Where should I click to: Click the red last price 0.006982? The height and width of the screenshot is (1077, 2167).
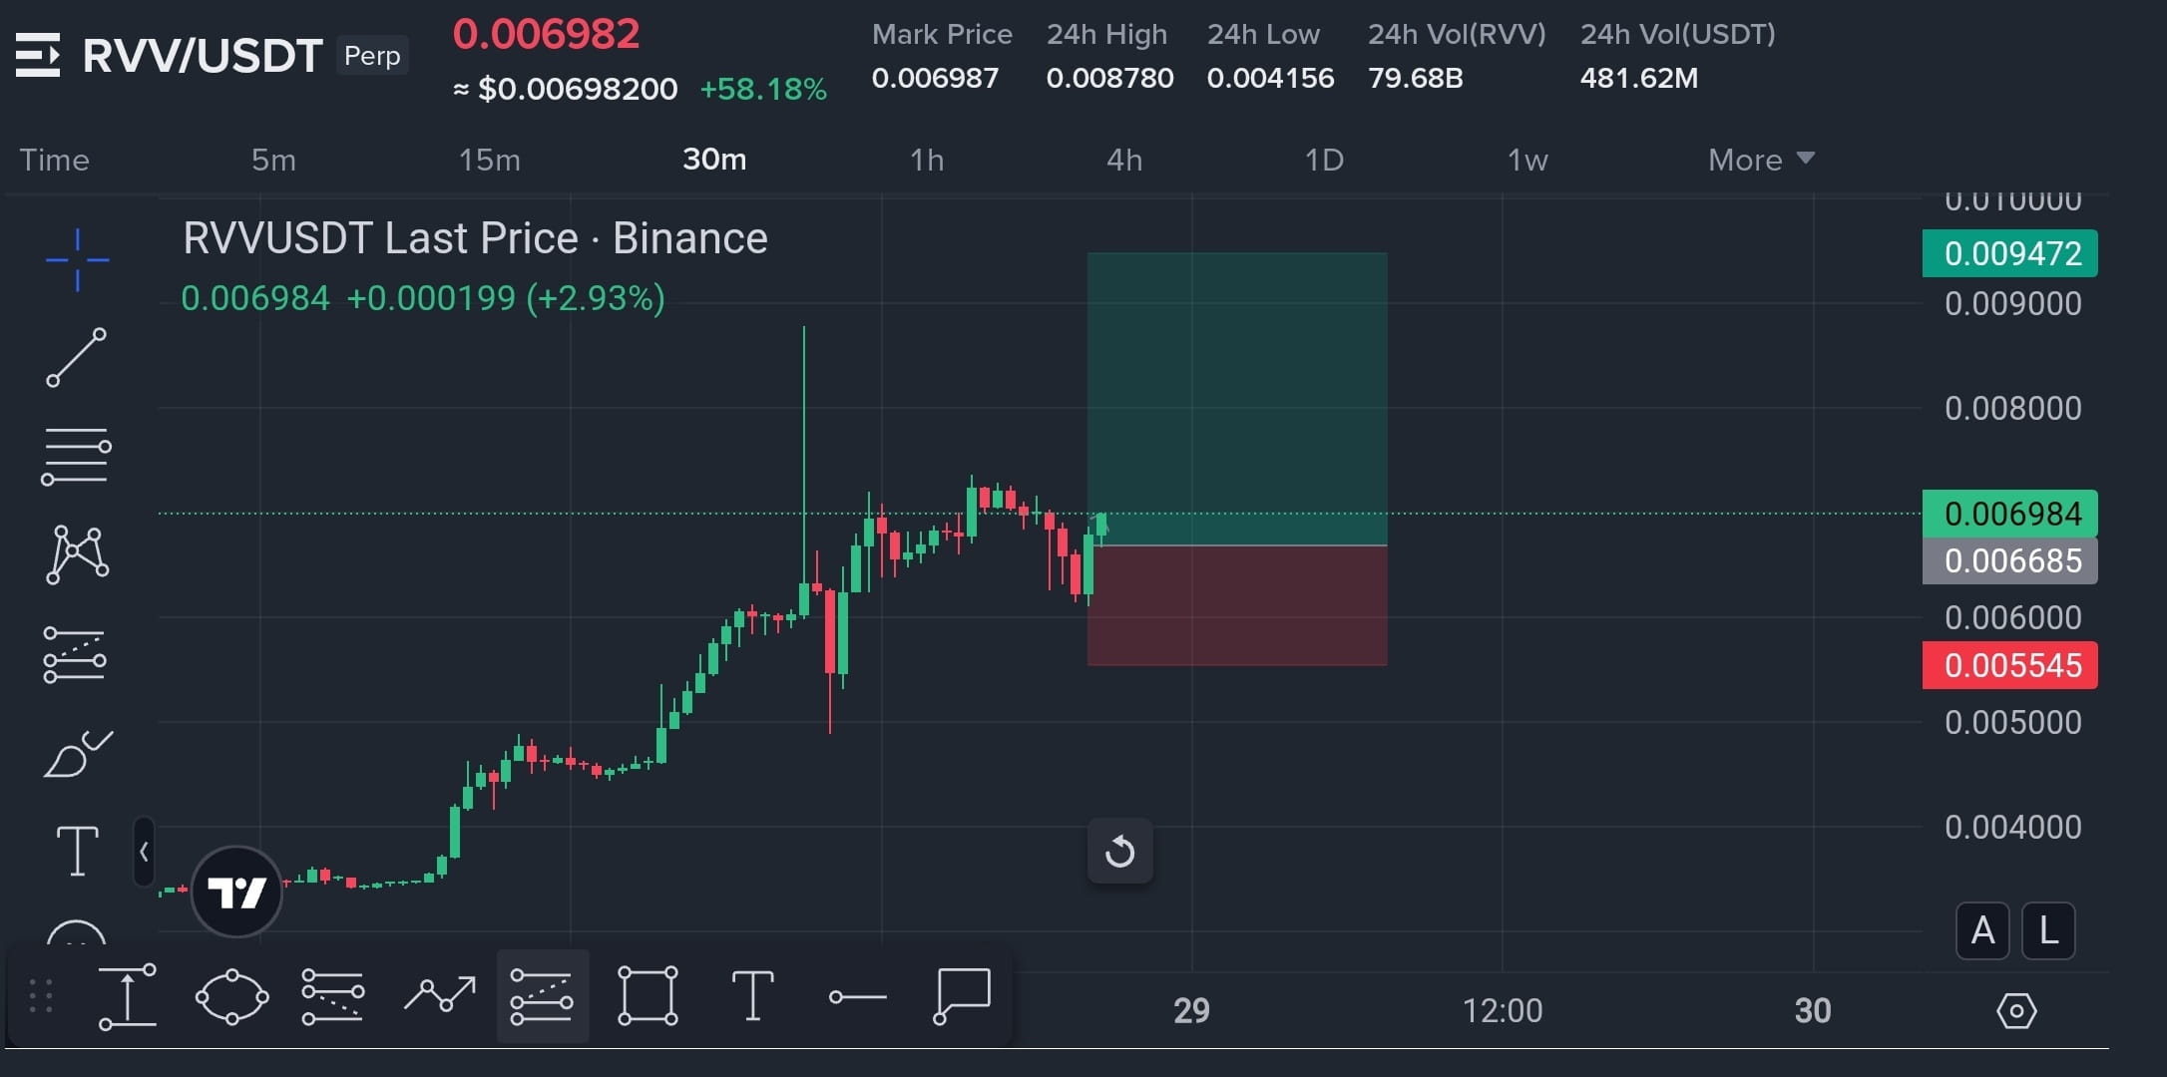tap(546, 34)
